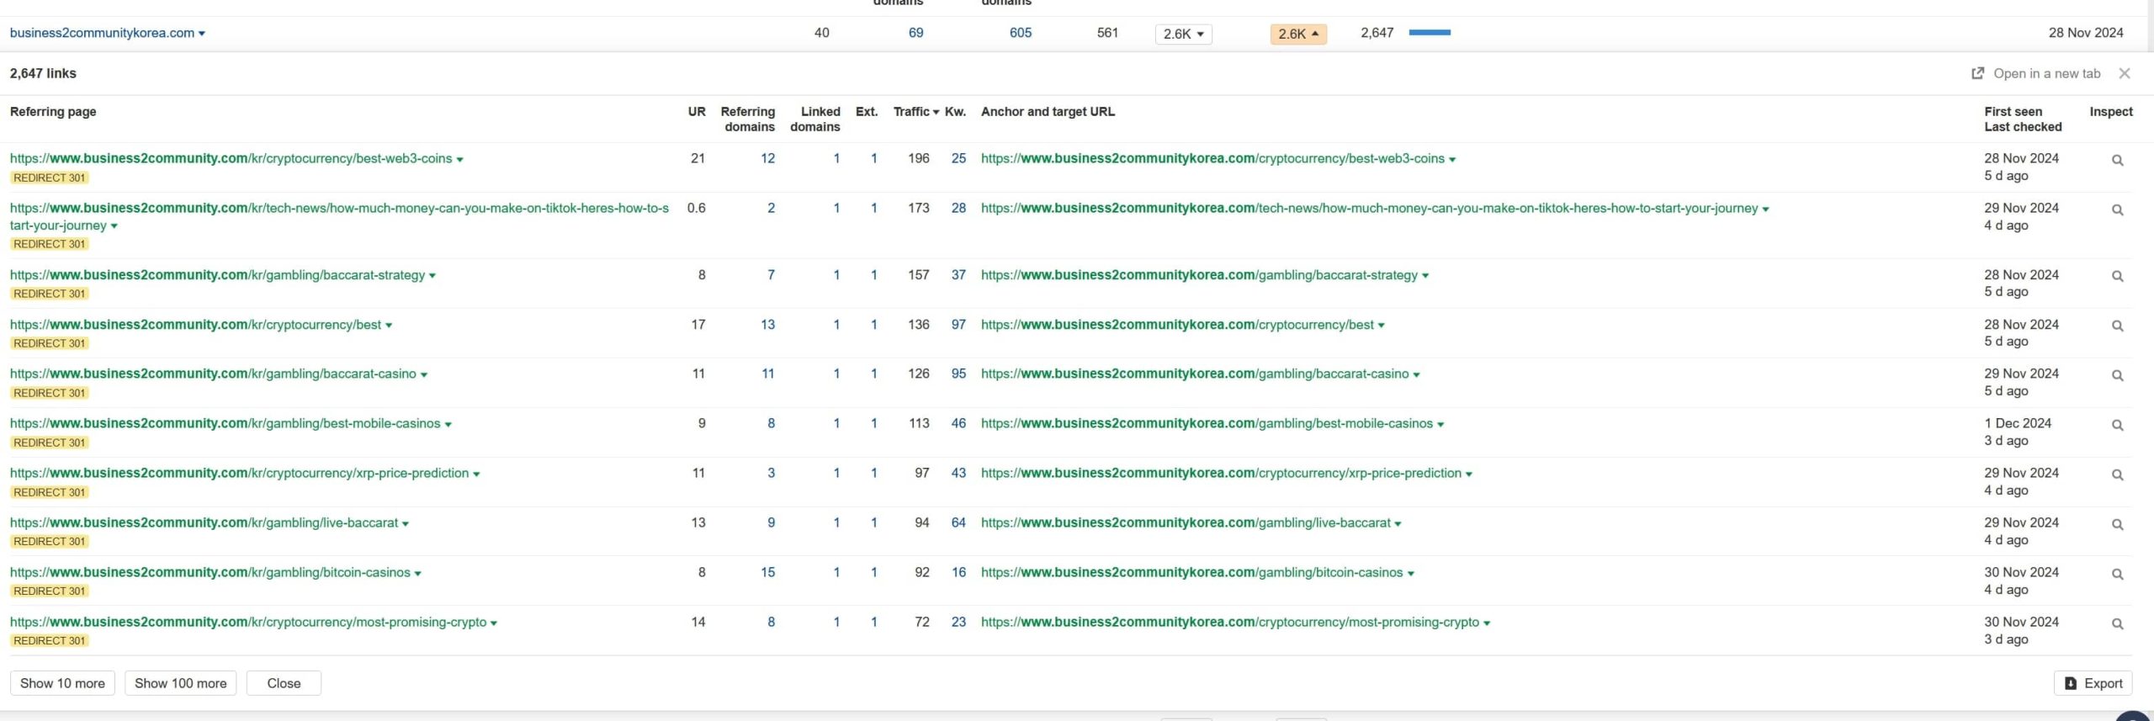Image resolution: width=2154 pixels, height=721 pixels.
Task: Click the First seen Last checked header
Action: [x=2023, y=119]
